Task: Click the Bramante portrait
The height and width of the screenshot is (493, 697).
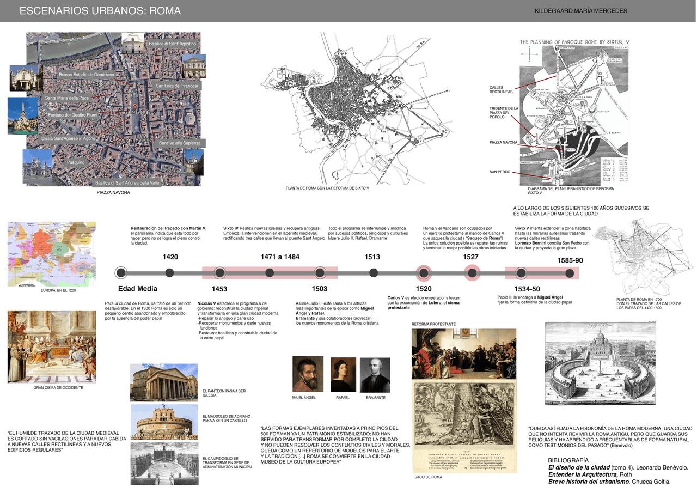Action: tap(375, 375)
